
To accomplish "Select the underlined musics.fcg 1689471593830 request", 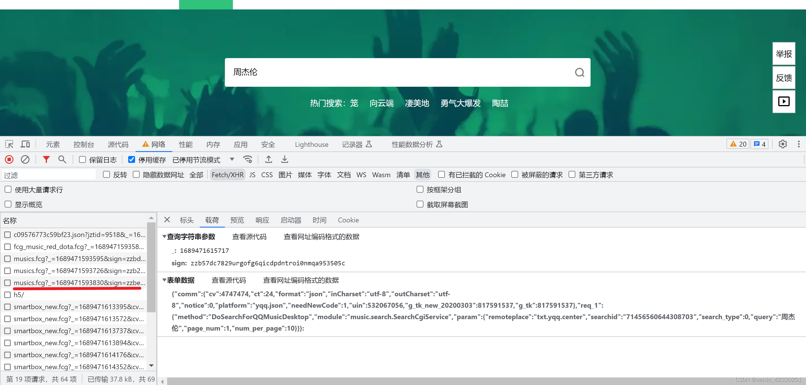I will [x=74, y=283].
